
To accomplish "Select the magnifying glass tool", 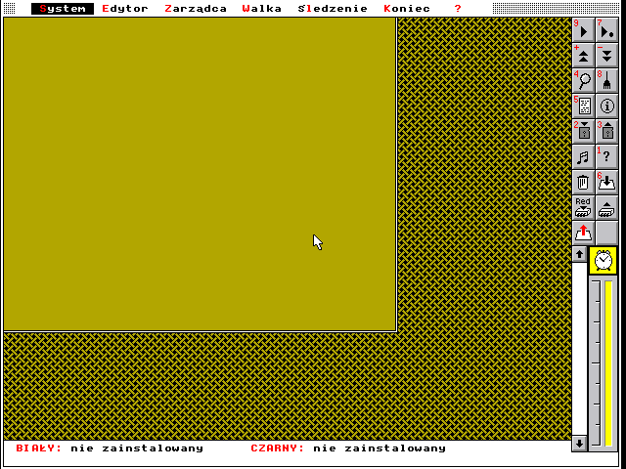I will pos(583,80).
